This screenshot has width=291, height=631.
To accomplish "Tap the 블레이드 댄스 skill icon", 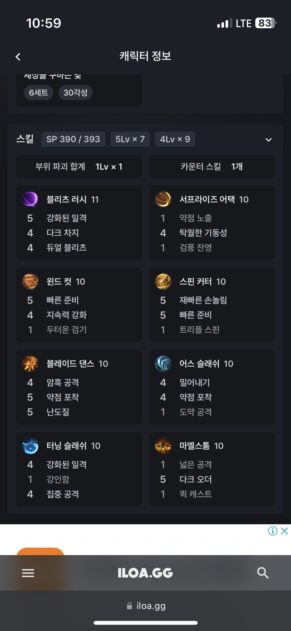I will pos(30,364).
